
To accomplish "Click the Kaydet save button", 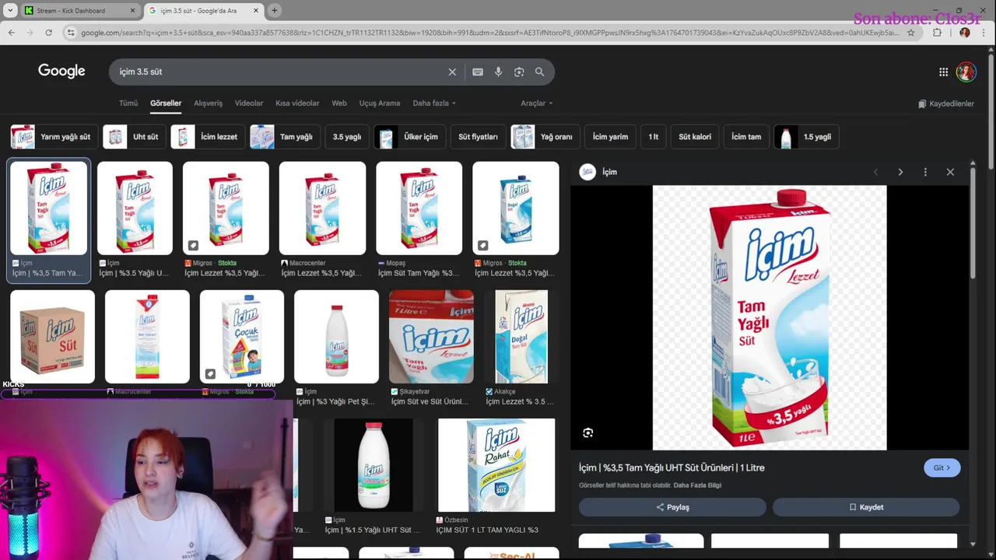I will (866, 507).
